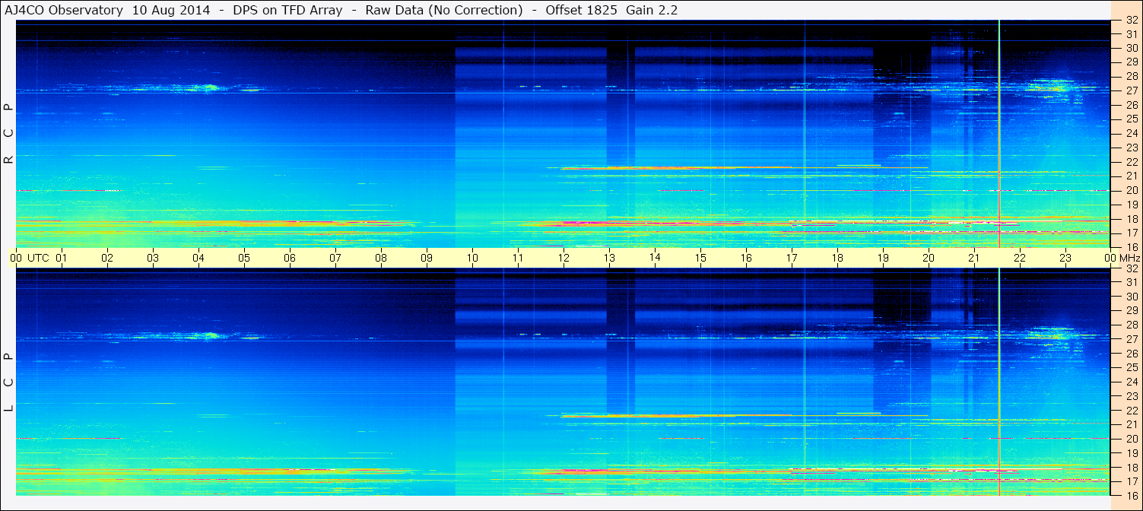Click the 29 MHz tick in LCP panel
1143x511 pixels.
pyautogui.click(x=1132, y=311)
